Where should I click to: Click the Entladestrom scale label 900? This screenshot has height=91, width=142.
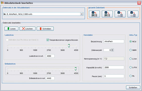point(21,73)
